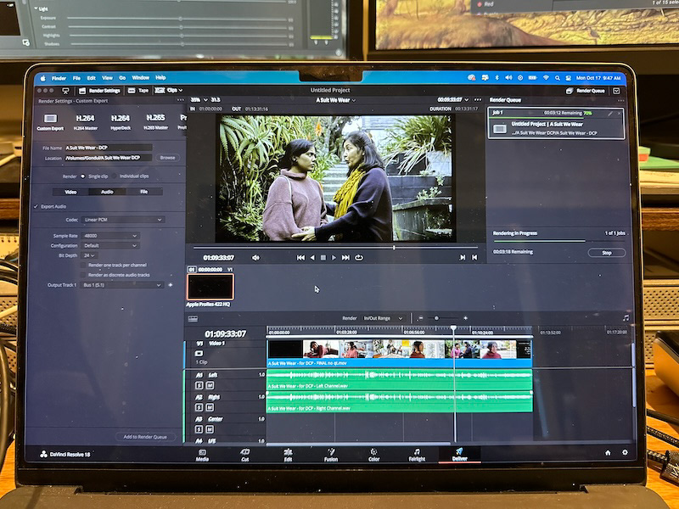Click the viewer stop button

323,258
